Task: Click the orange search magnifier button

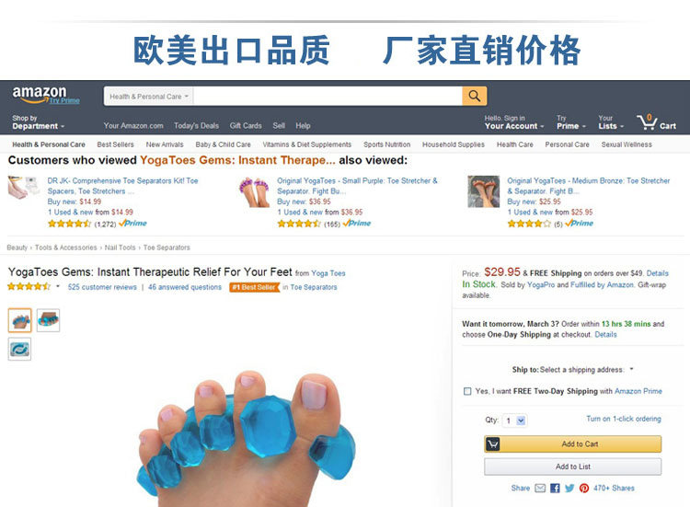Action: (x=474, y=96)
